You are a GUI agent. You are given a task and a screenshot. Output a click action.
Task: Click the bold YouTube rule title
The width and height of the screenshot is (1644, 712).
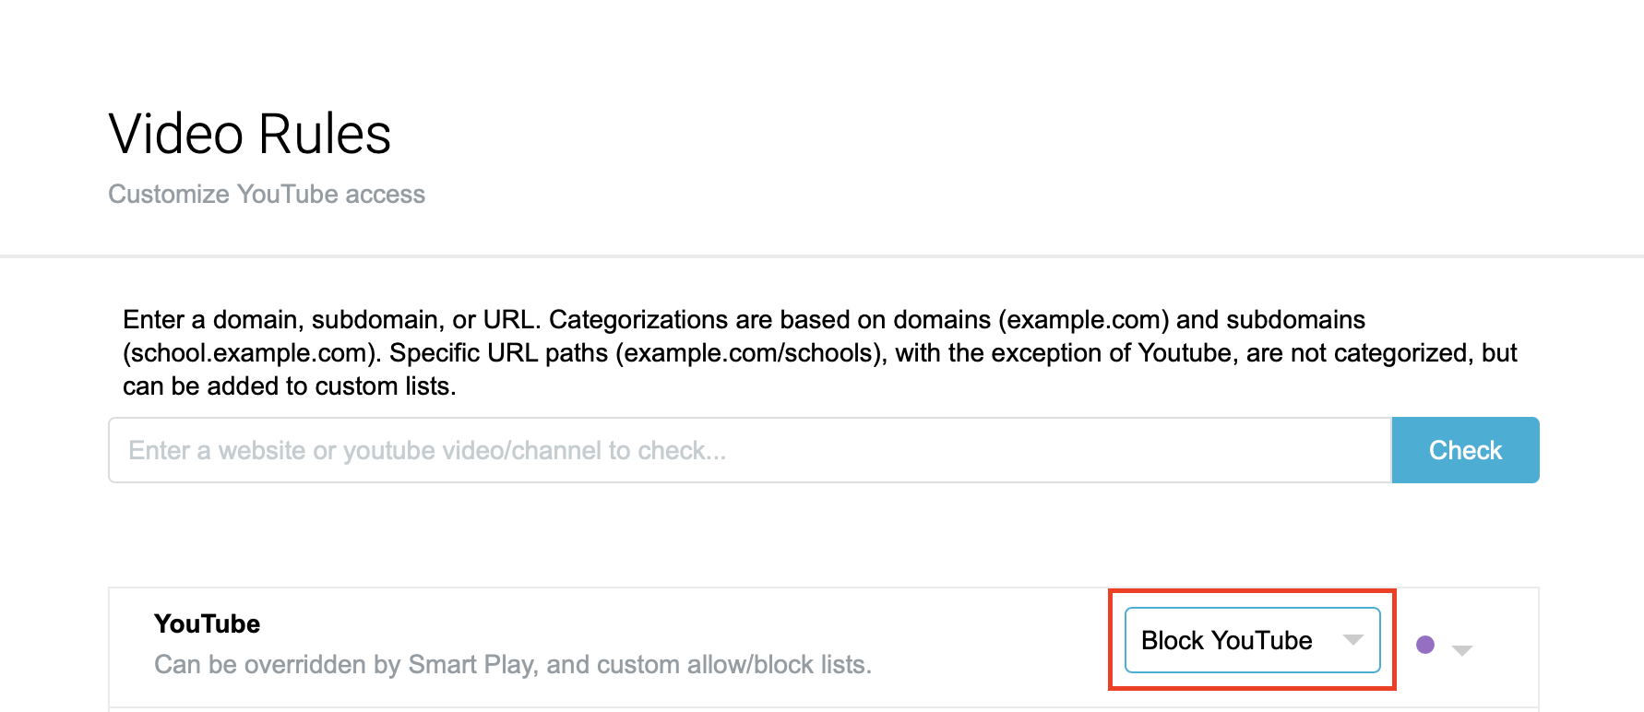point(207,624)
